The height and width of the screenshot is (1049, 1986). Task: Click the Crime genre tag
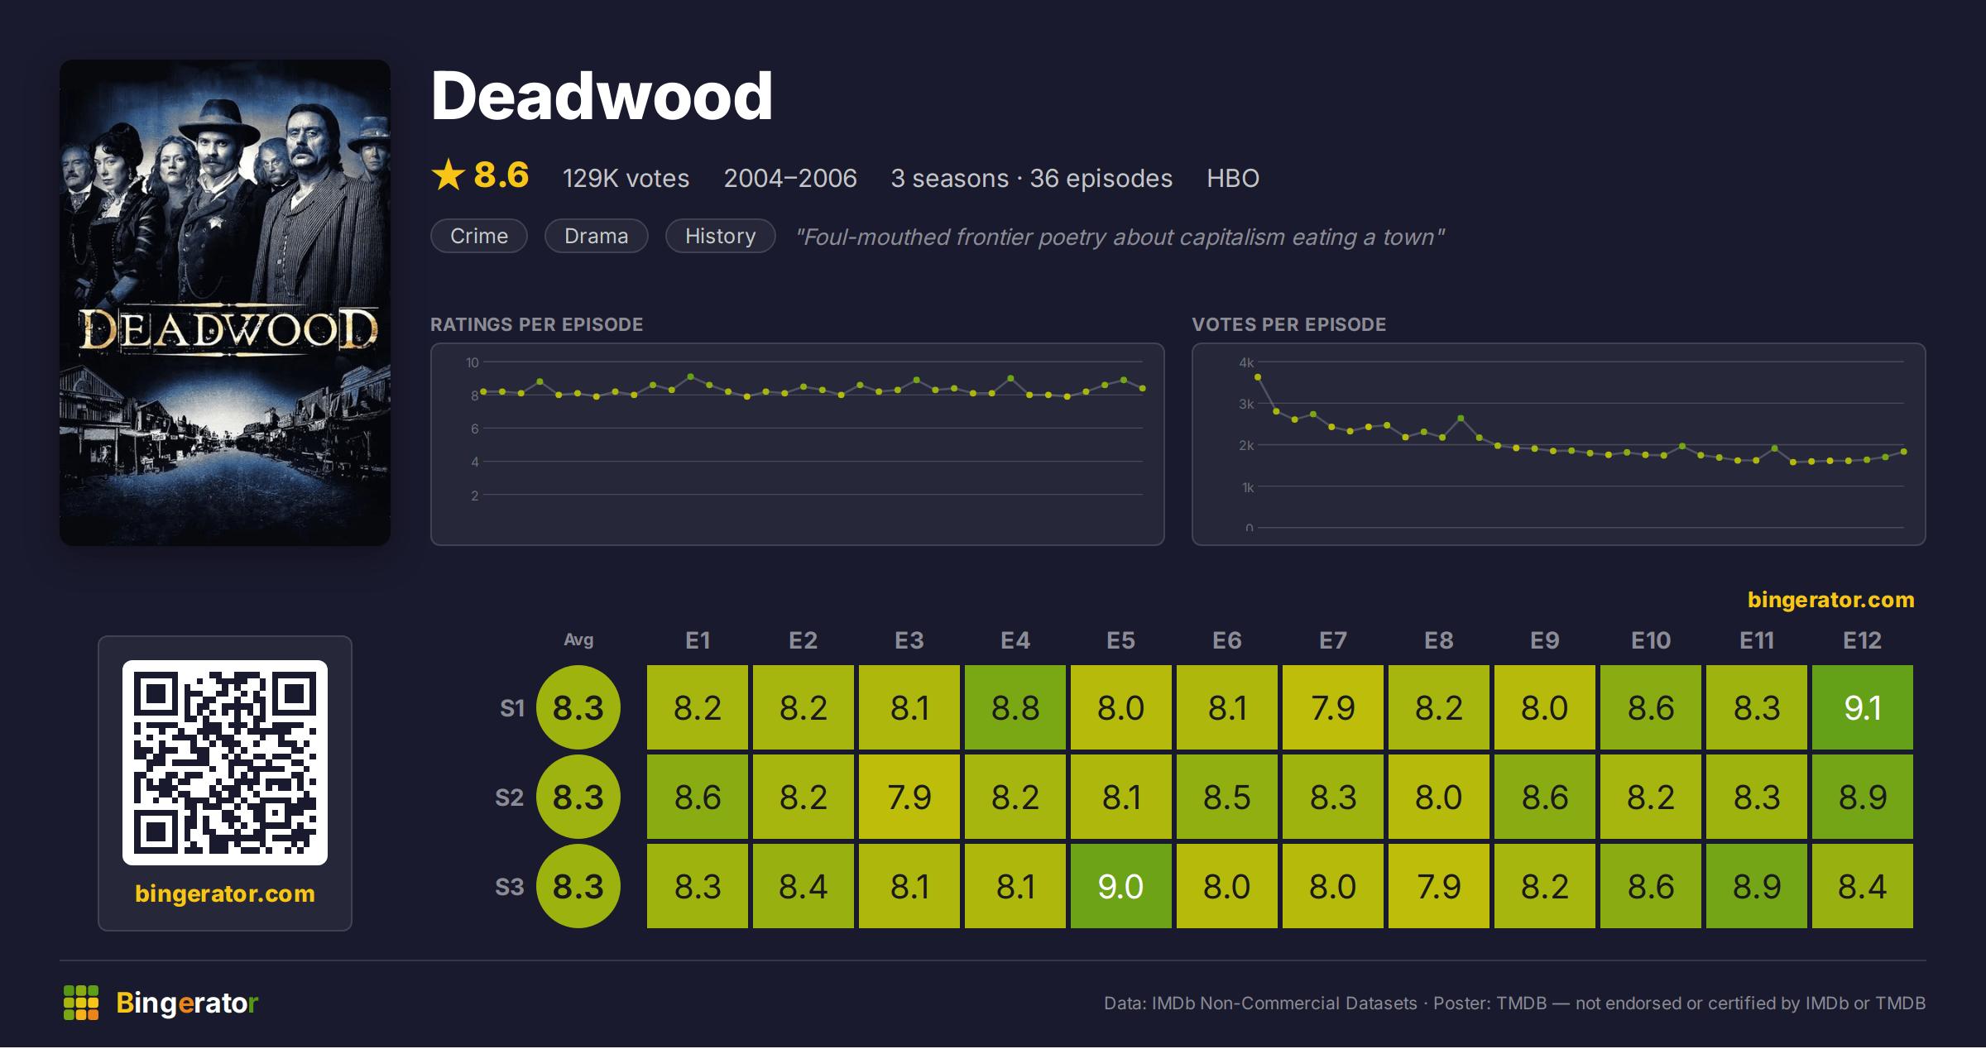(x=479, y=237)
